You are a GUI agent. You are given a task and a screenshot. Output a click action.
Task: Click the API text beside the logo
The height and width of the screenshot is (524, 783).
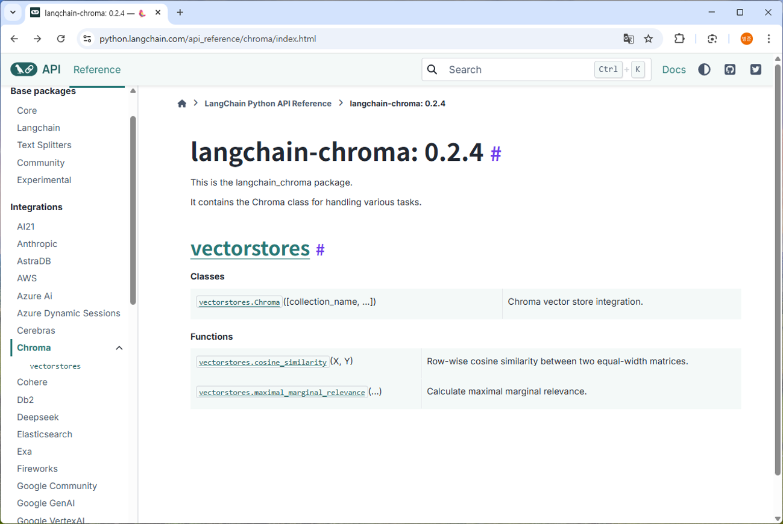[x=51, y=69]
